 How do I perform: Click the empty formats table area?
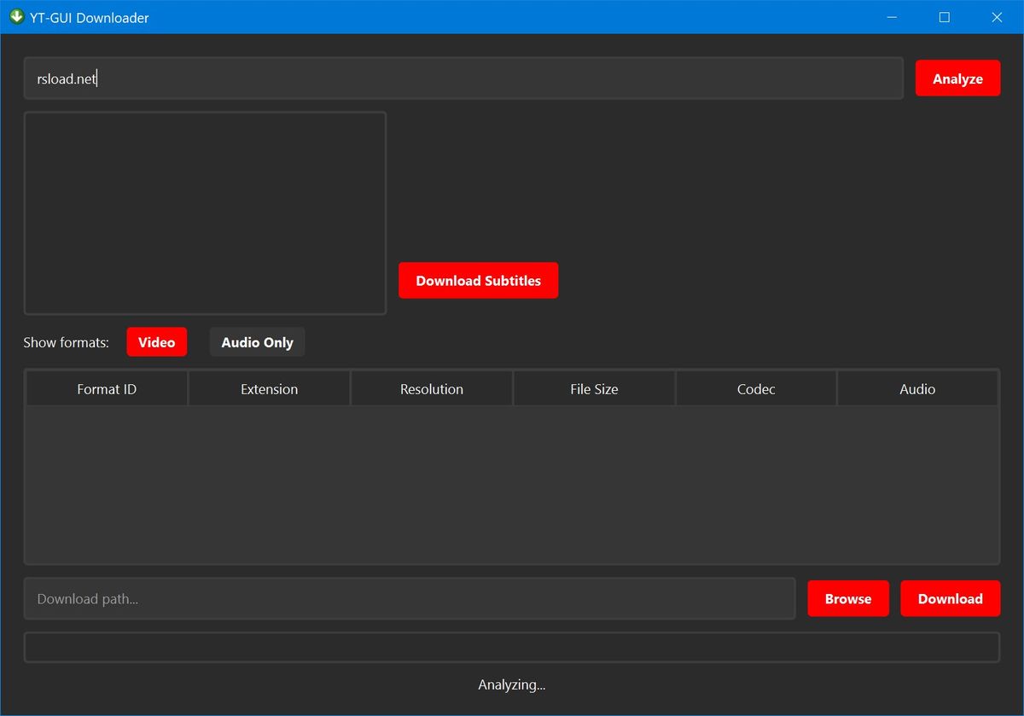tap(512, 484)
